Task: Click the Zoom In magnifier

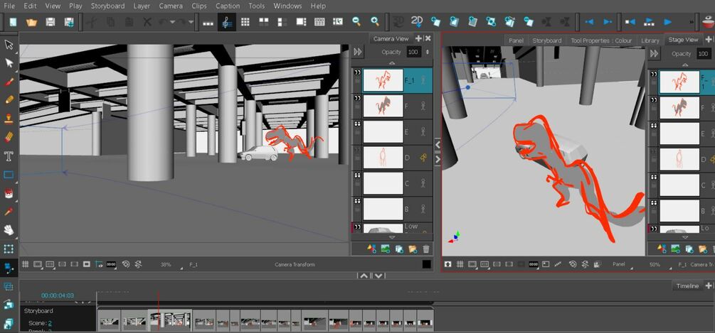Action: tap(375, 21)
